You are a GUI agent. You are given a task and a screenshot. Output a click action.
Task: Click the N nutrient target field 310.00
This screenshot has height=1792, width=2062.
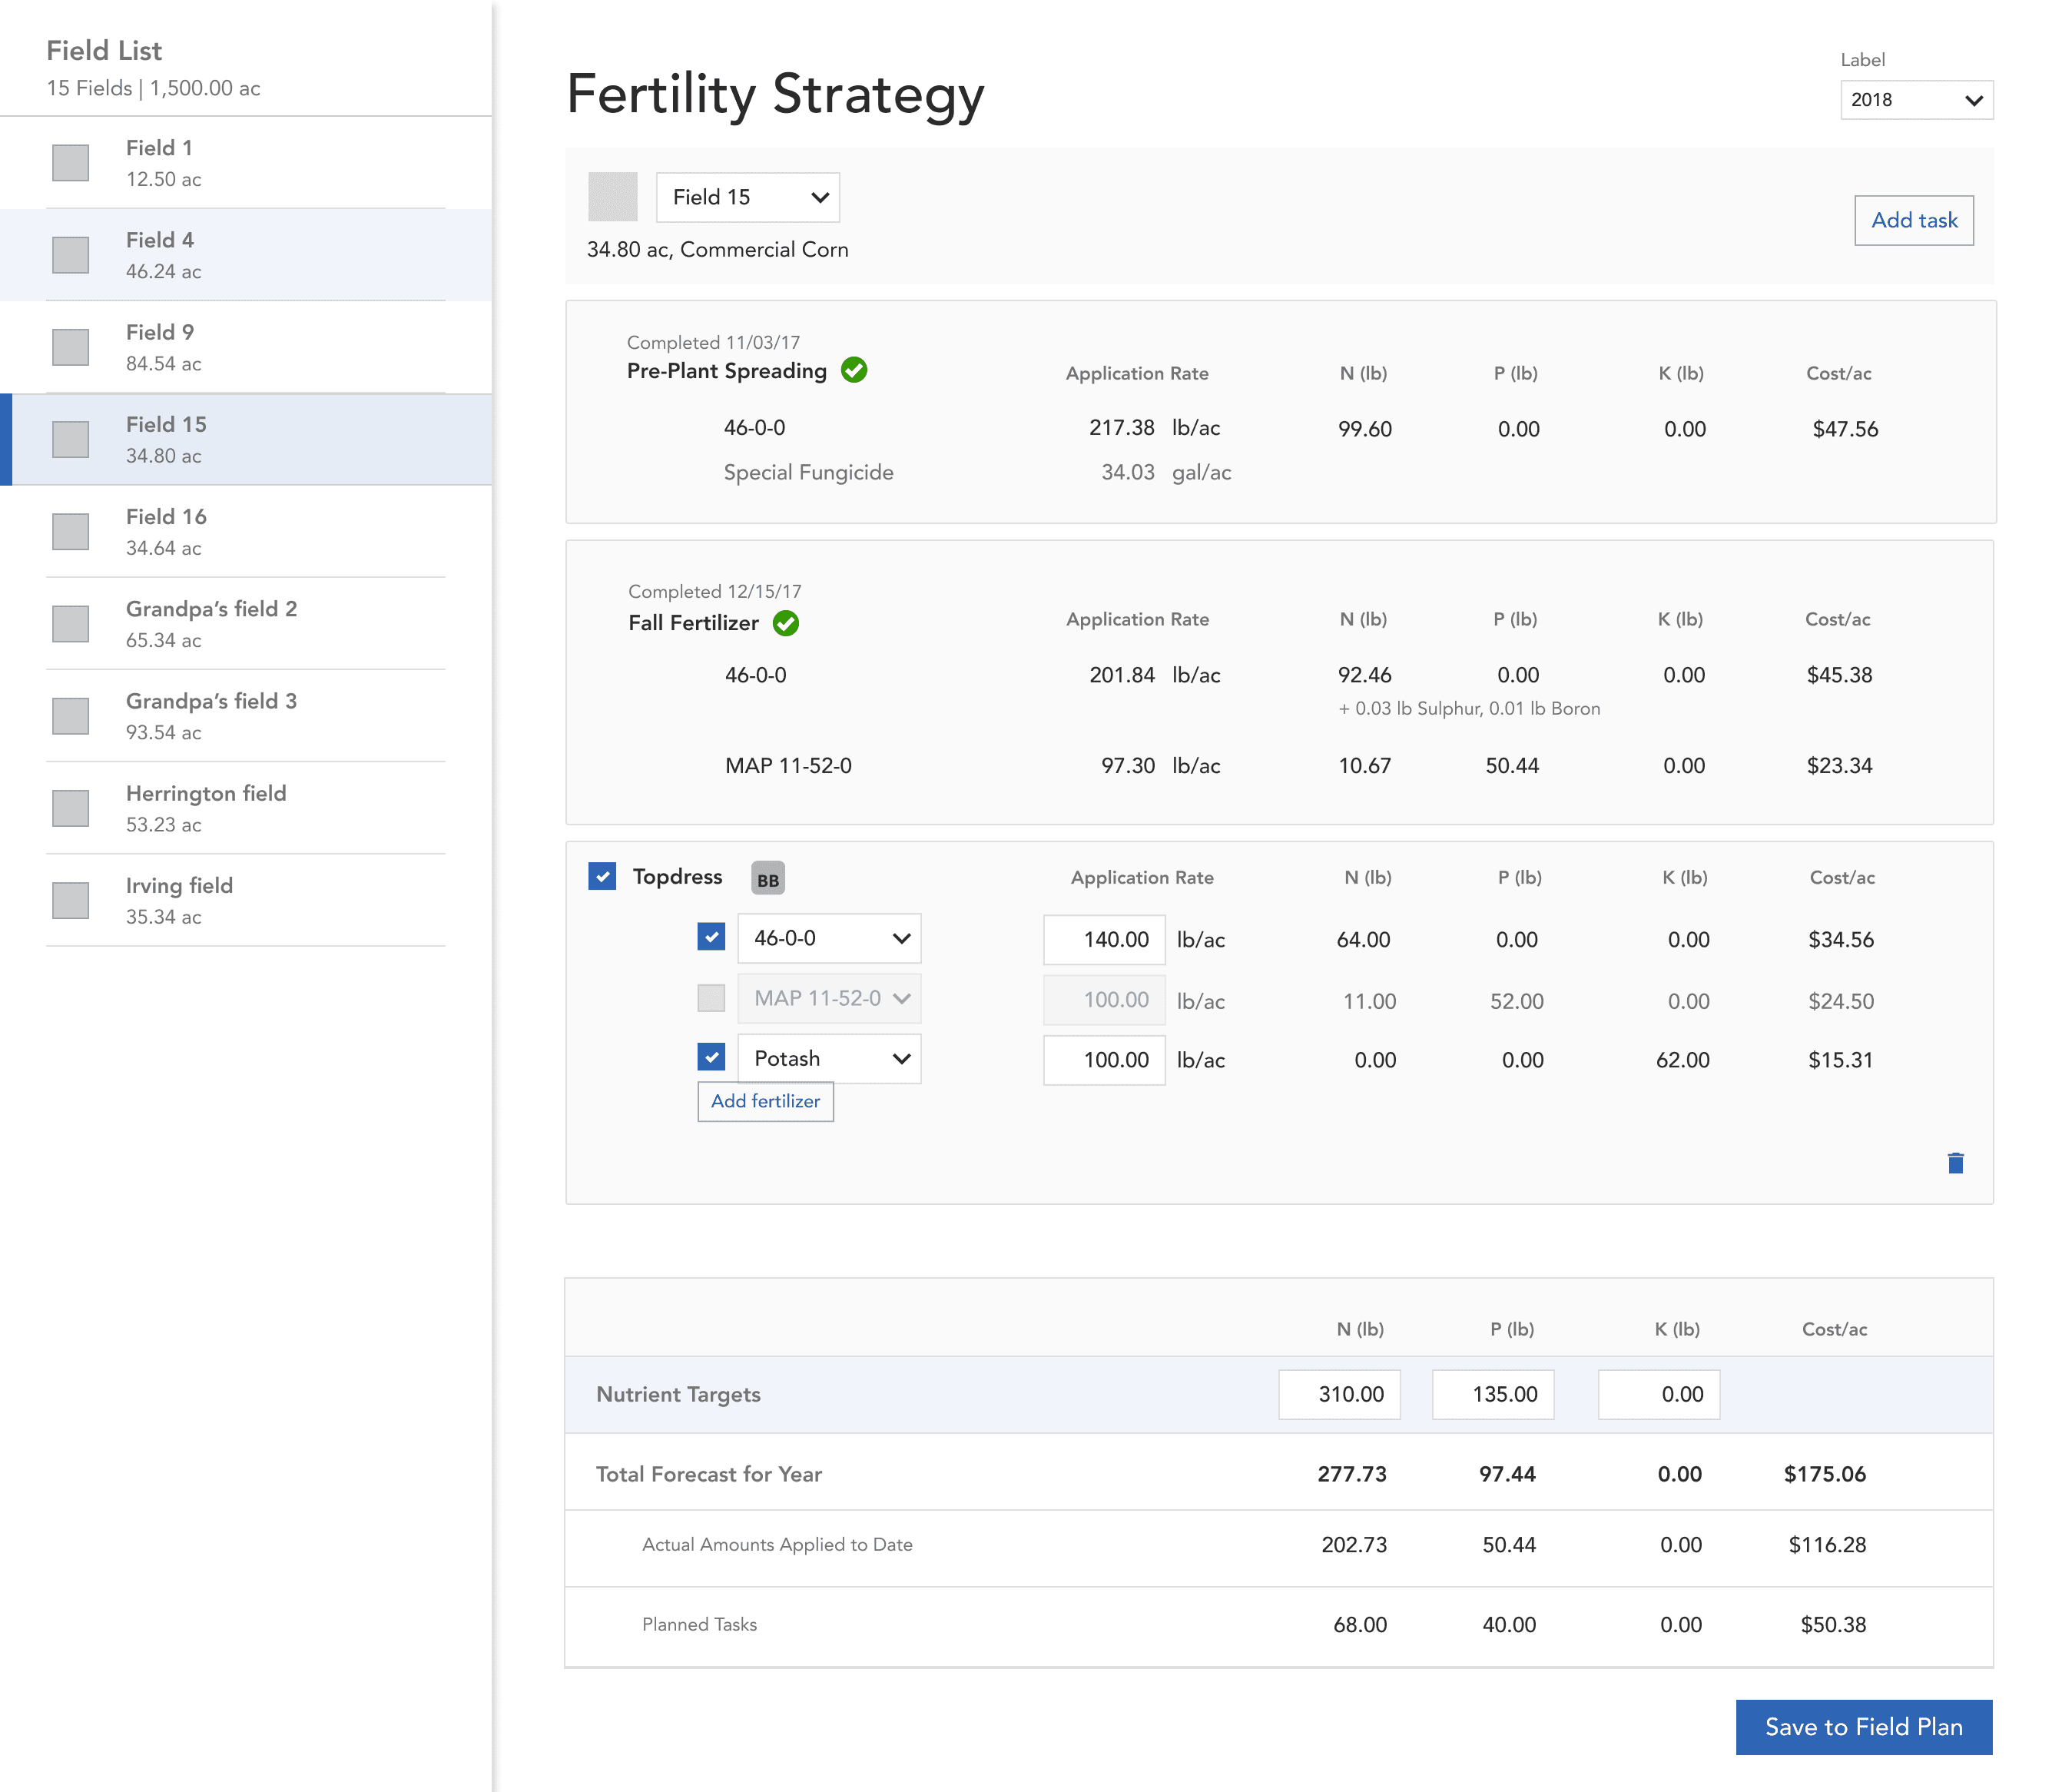click(x=1338, y=1394)
